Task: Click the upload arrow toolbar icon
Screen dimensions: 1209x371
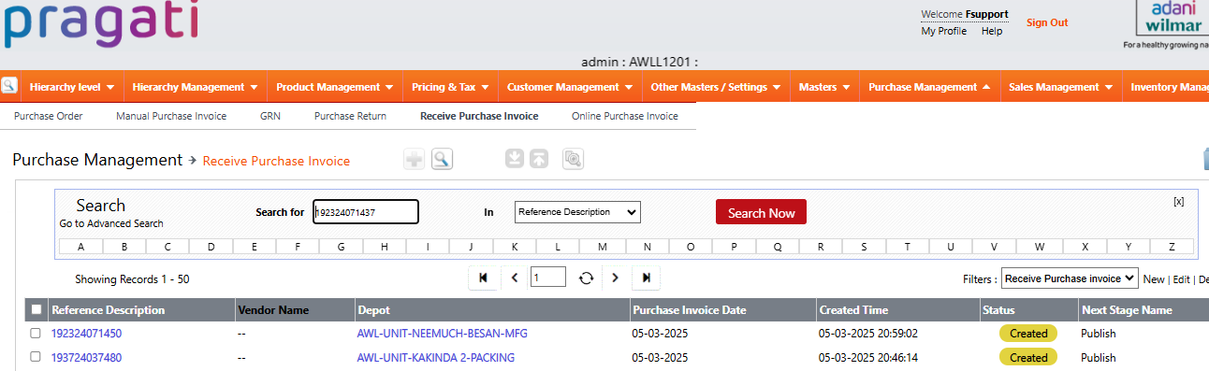Action: [x=539, y=159]
